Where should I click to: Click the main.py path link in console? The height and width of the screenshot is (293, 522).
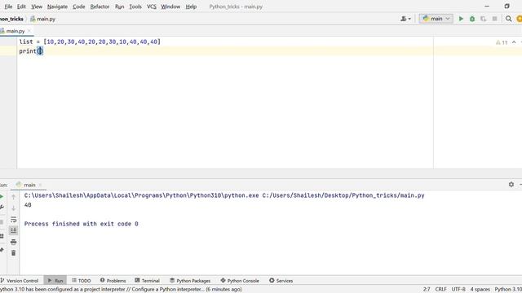click(343, 195)
